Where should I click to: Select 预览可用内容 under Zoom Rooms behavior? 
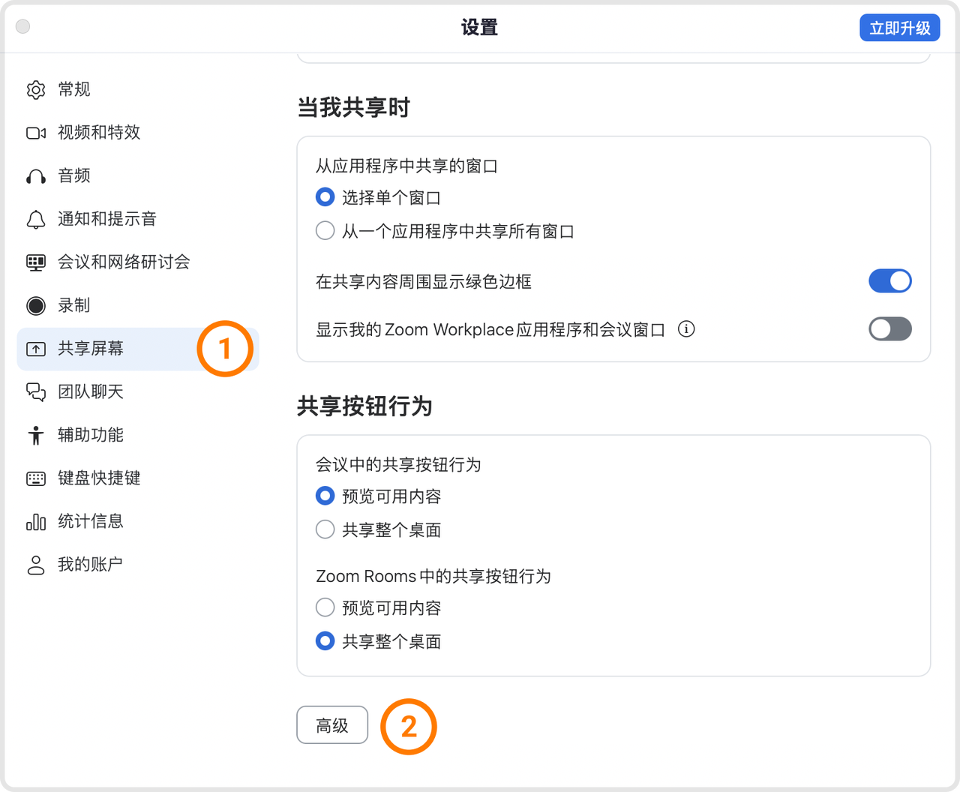[x=325, y=607]
